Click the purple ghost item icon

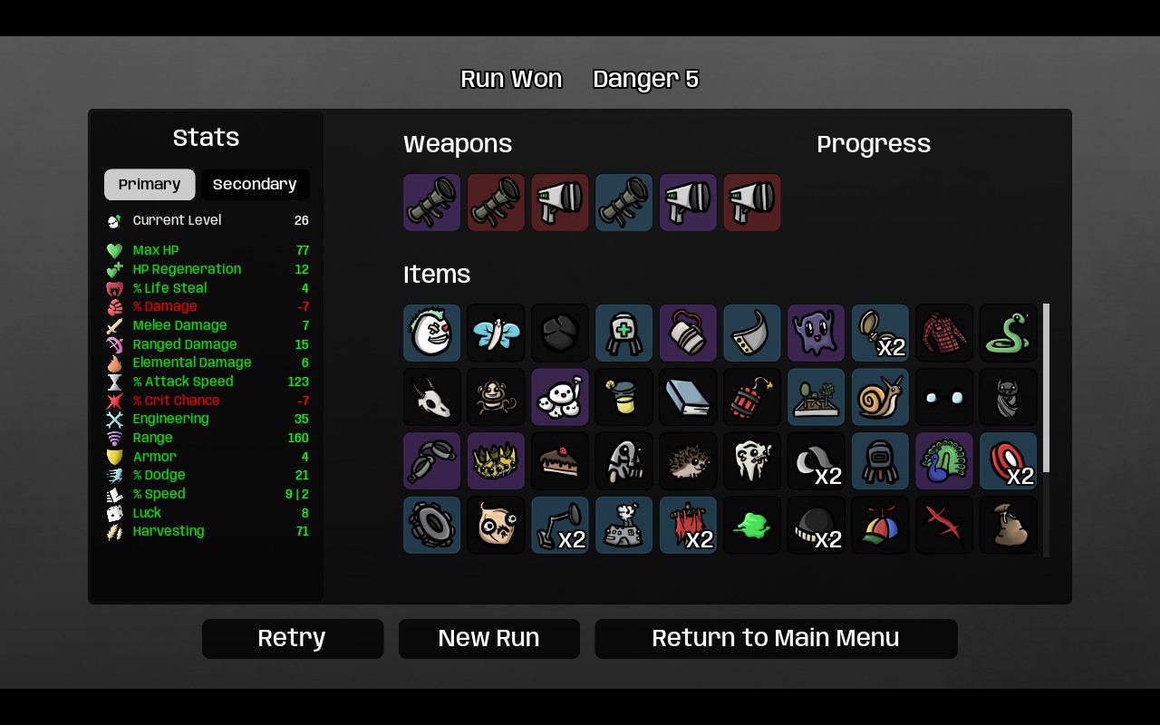[x=817, y=333]
